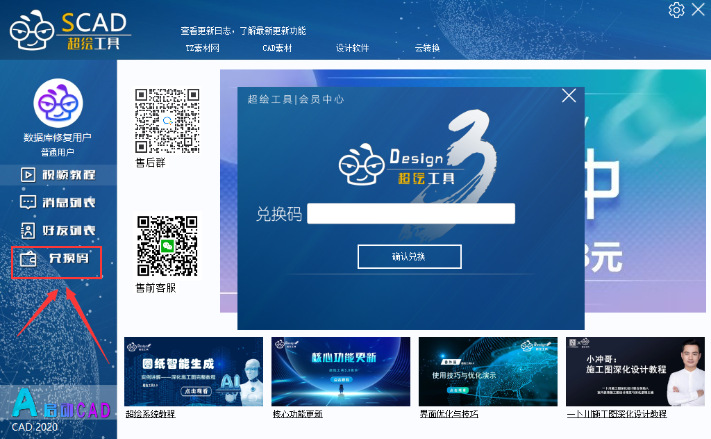Click 界面优化与技巧 link

[x=449, y=414]
